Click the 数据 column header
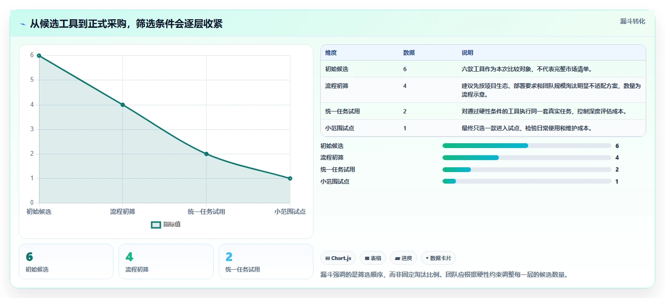The image size is (665, 298). coord(409,52)
